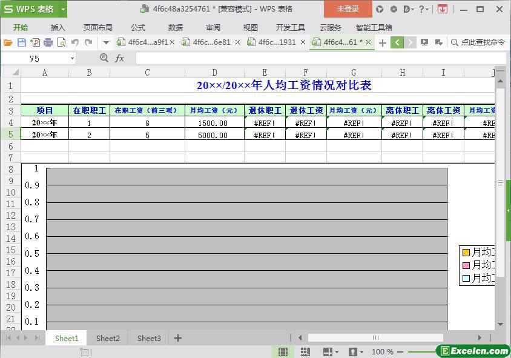Click zoom out minus button
Image resolution: width=511 pixels, height=358 pixels.
400,352
